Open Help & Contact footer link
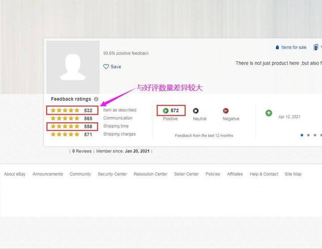The width and height of the screenshot is (322, 249). (264, 174)
